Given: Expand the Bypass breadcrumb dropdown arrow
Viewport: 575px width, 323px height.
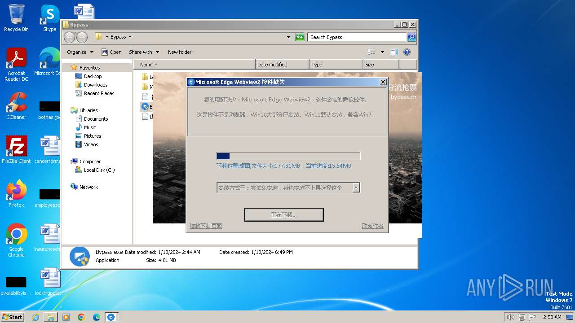Looking at the screenshot, I should click(x=130, y=37).
